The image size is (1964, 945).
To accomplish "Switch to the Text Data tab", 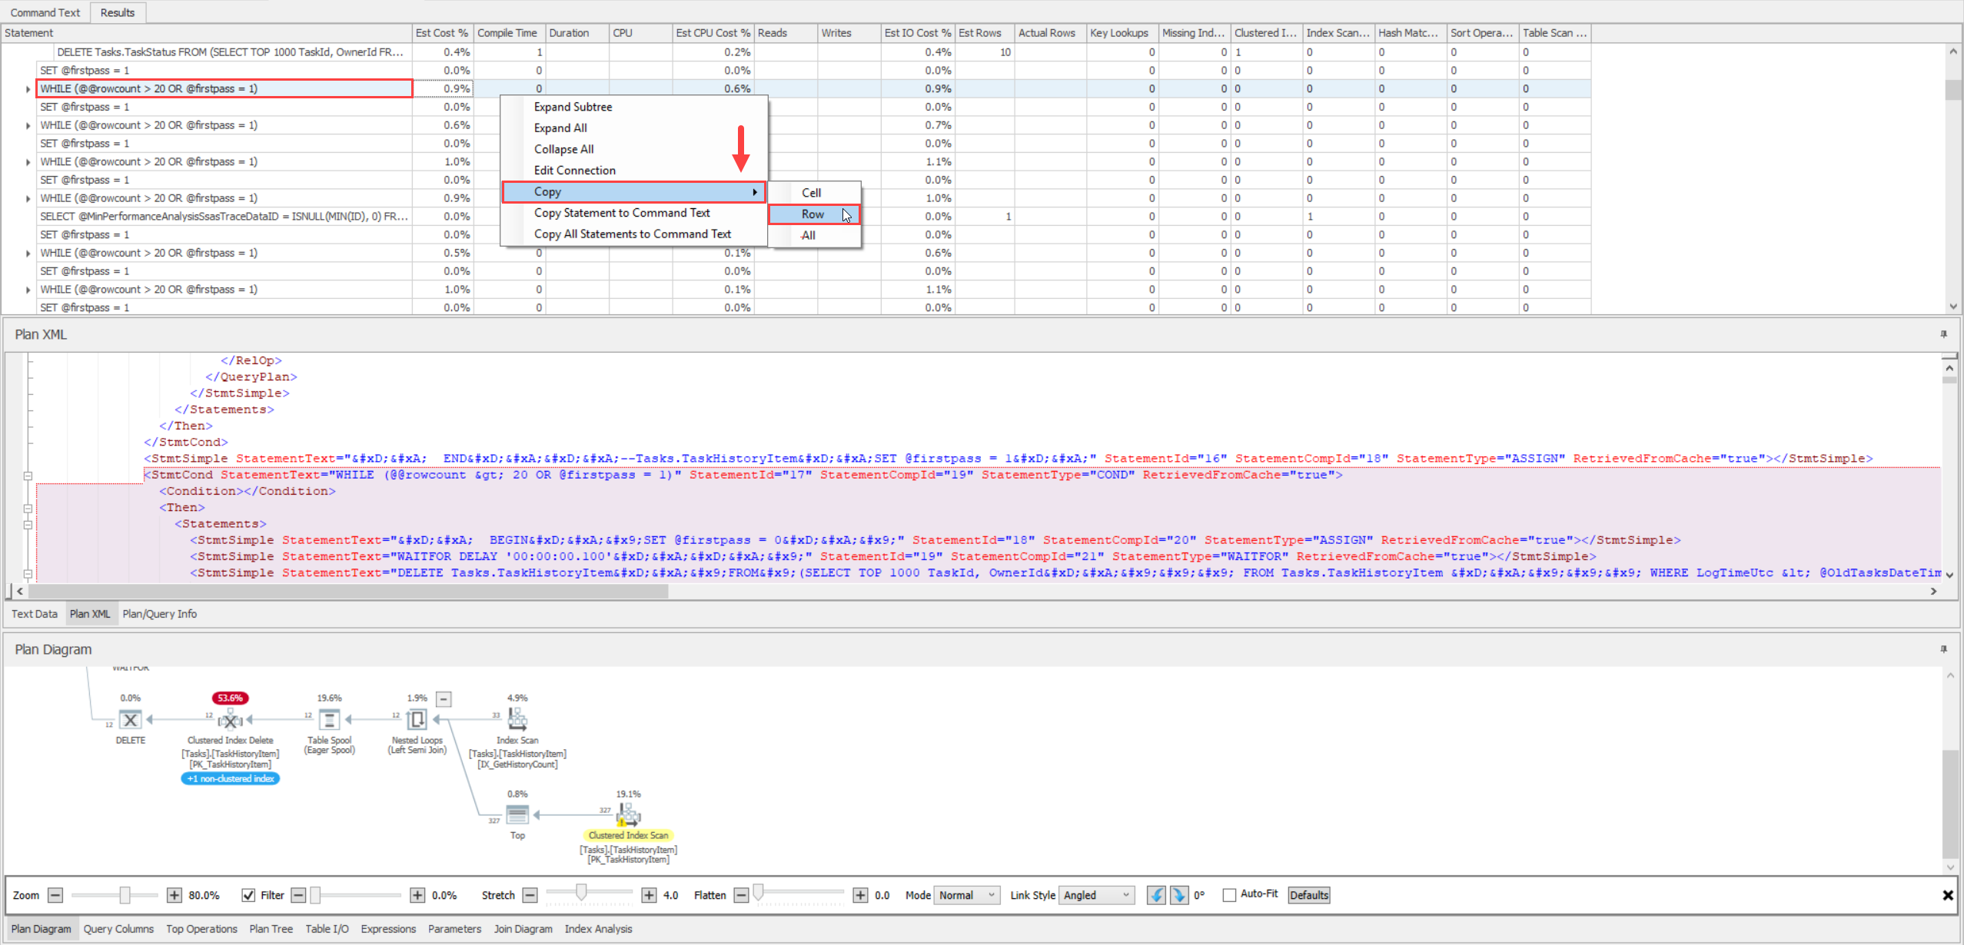I will pos(35,614).
